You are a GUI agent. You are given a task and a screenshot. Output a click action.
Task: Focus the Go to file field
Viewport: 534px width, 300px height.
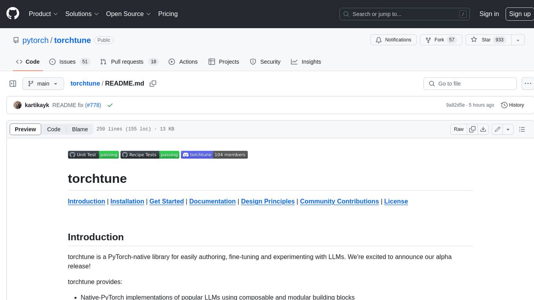[470, 84]
